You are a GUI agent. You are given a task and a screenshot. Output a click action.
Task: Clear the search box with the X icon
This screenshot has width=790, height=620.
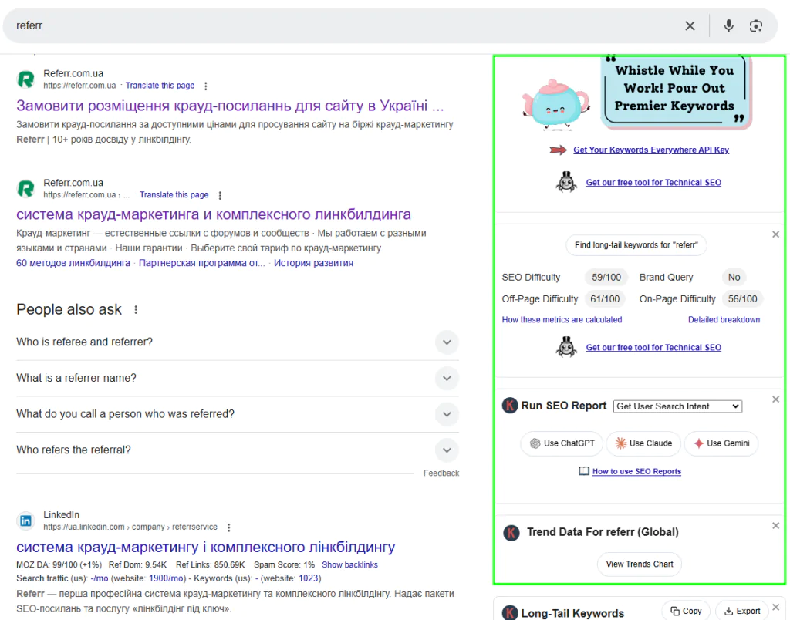point(690,25)
